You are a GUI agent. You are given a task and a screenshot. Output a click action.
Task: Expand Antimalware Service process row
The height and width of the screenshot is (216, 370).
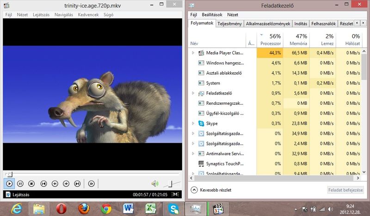[193, 154]
